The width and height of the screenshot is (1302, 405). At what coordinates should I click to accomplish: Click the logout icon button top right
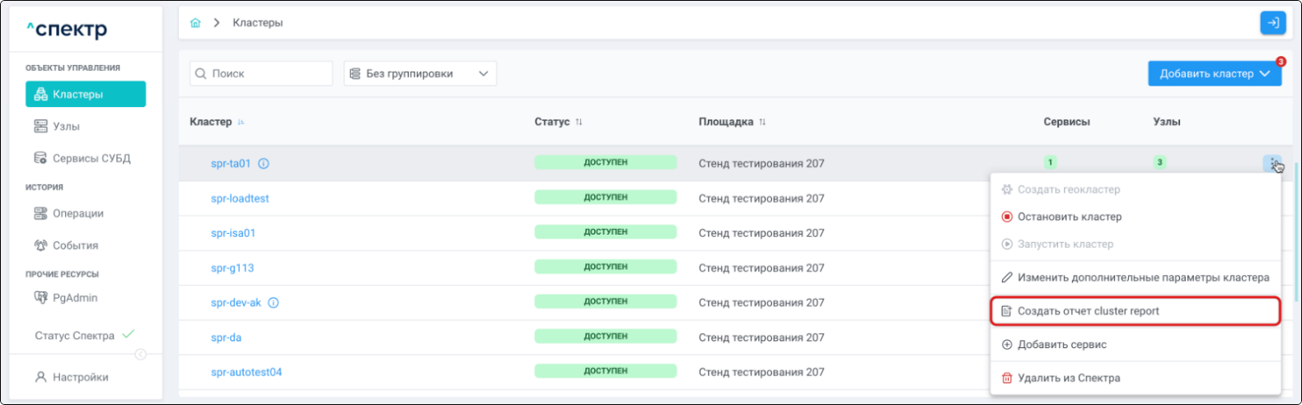1272,23
